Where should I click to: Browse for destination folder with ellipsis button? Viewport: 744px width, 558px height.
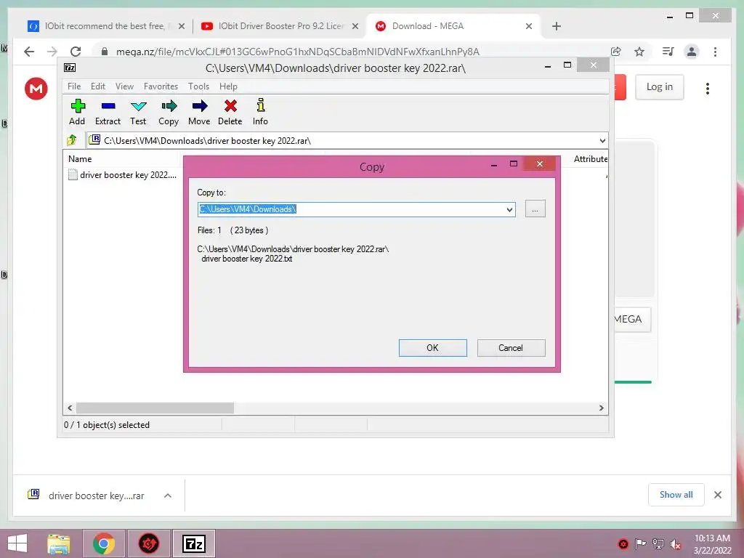coord(535,209)
